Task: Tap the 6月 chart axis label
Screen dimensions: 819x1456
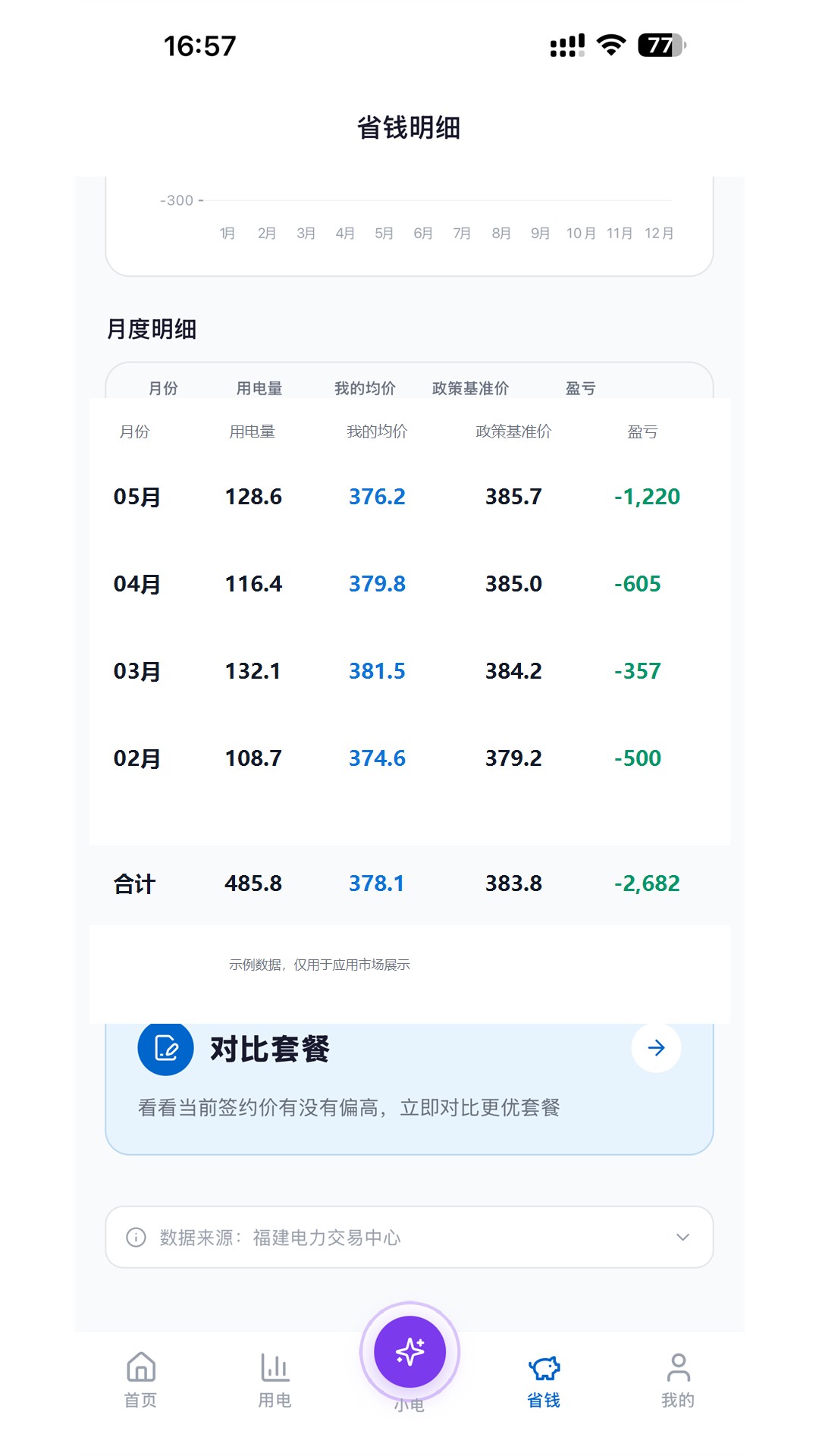Action: click(x=423, y=233)
